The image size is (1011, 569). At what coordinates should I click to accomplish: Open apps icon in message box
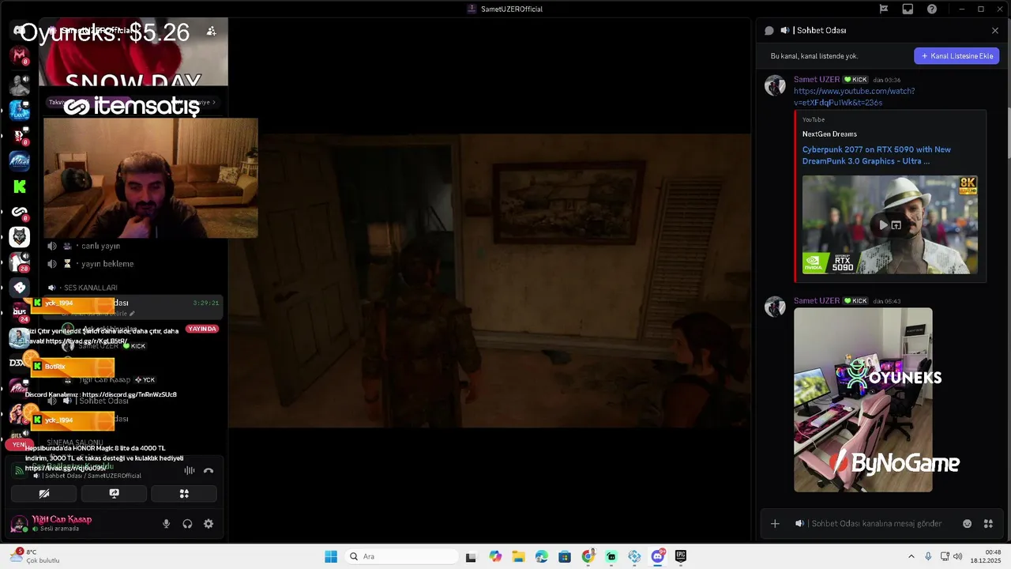coord(988,523)
